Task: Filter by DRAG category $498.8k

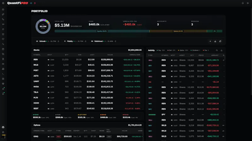Action: pyautogui.click(x=108, y=116)
